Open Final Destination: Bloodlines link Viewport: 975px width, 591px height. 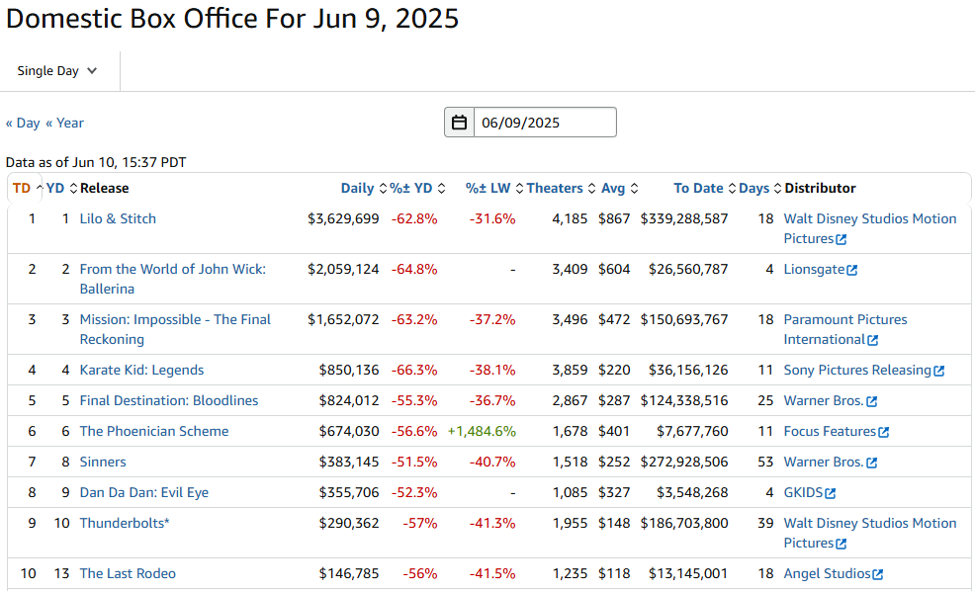click(168, 400)
